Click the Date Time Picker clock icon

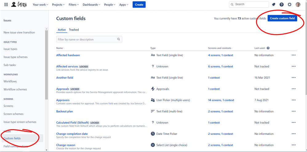[153, 134]
